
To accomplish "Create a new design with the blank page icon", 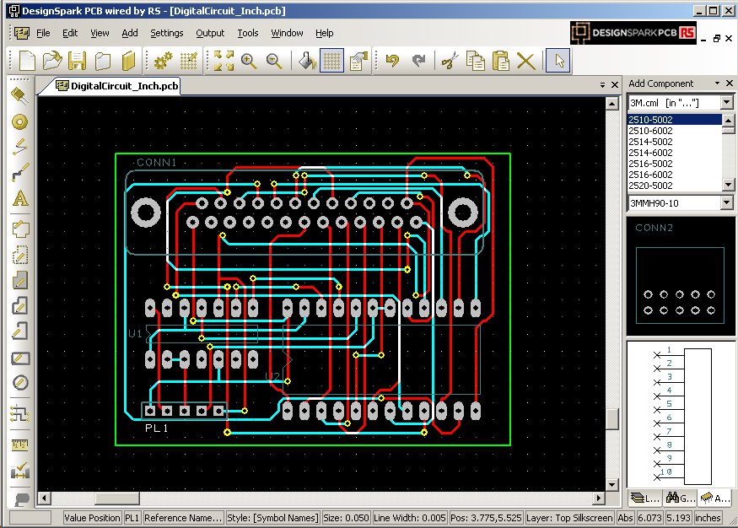I will point(25,60).
